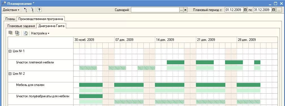This screenshot has width=285, height=106.
Task: Clear the Сценарий field with the X
Action: tap(185, 10)
